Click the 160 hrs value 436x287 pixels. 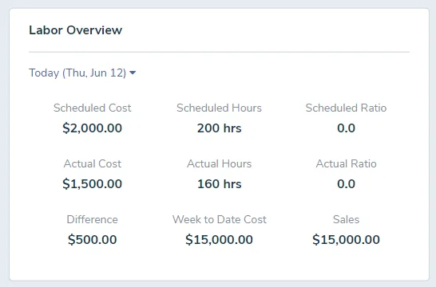219,184
